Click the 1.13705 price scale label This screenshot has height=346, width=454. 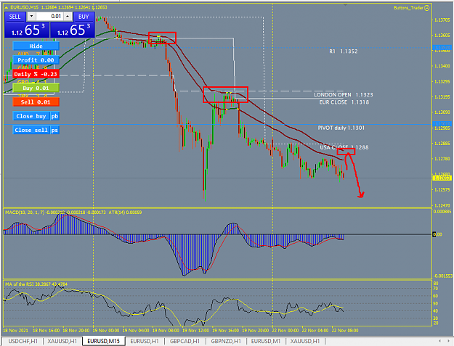click(442, 20)
